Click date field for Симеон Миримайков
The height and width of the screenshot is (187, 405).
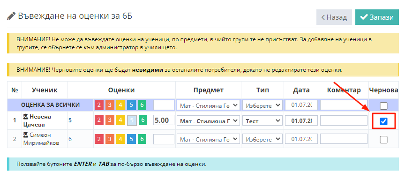[x=301, y=139]
